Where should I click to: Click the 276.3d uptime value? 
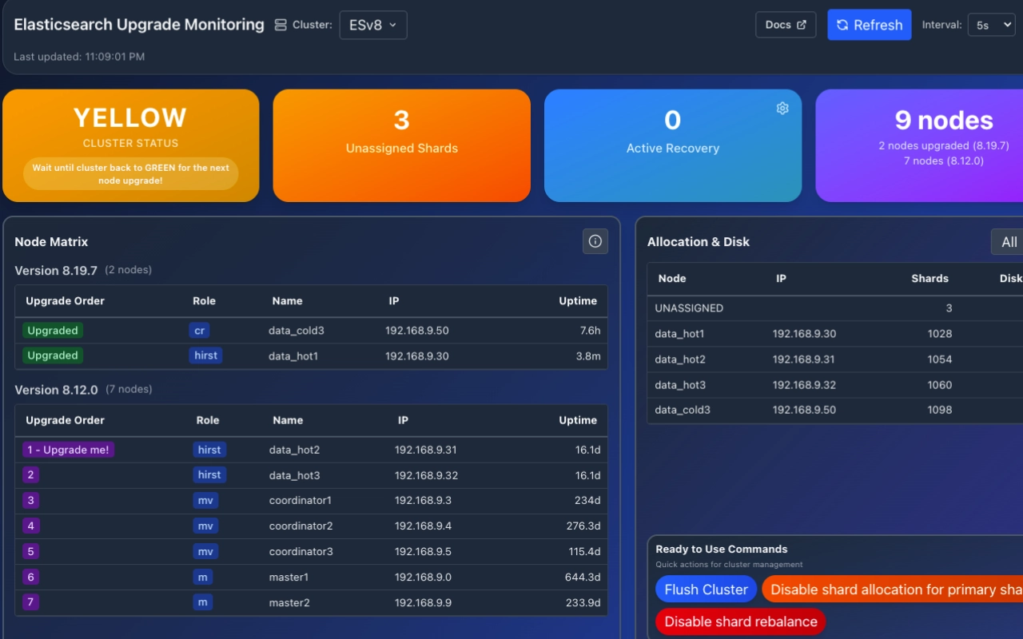click(583, 527)
